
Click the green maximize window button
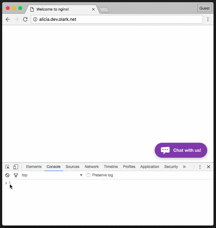(x=20, y=8)
